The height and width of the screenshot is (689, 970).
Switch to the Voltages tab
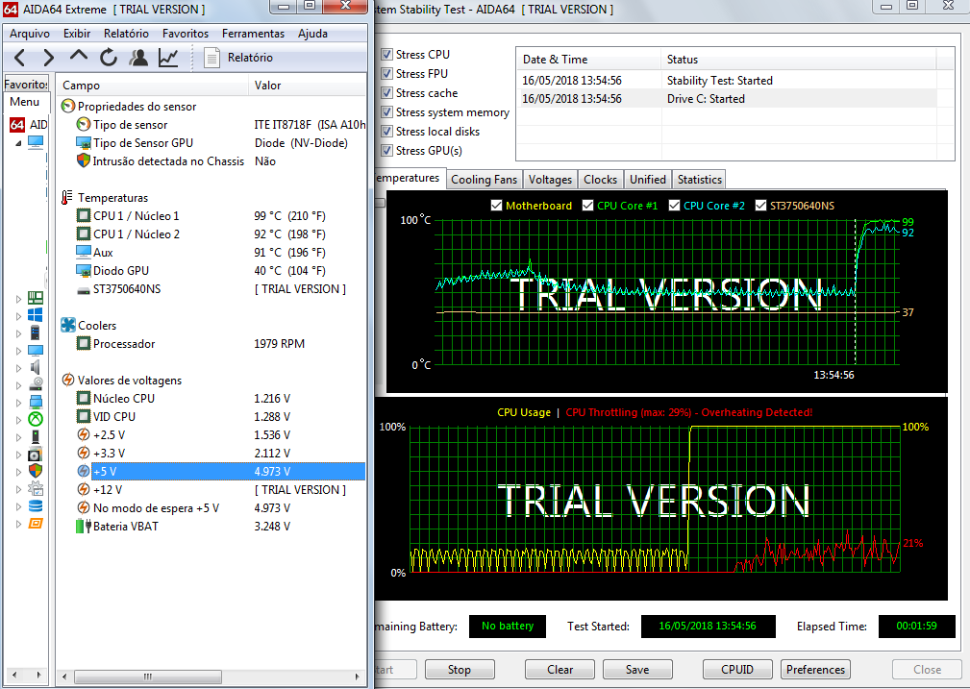(x=550, y=180)
